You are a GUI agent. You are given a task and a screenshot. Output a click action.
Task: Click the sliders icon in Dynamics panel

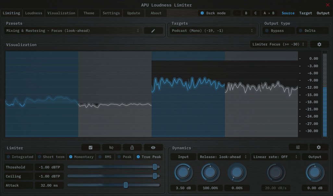coord(298,147)
